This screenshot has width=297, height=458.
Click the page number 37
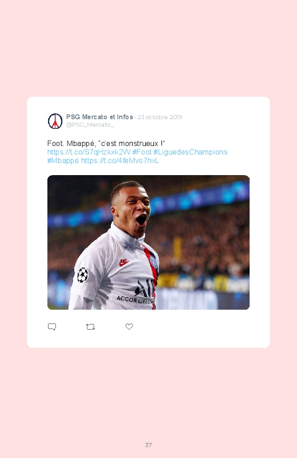pos(148,445)
